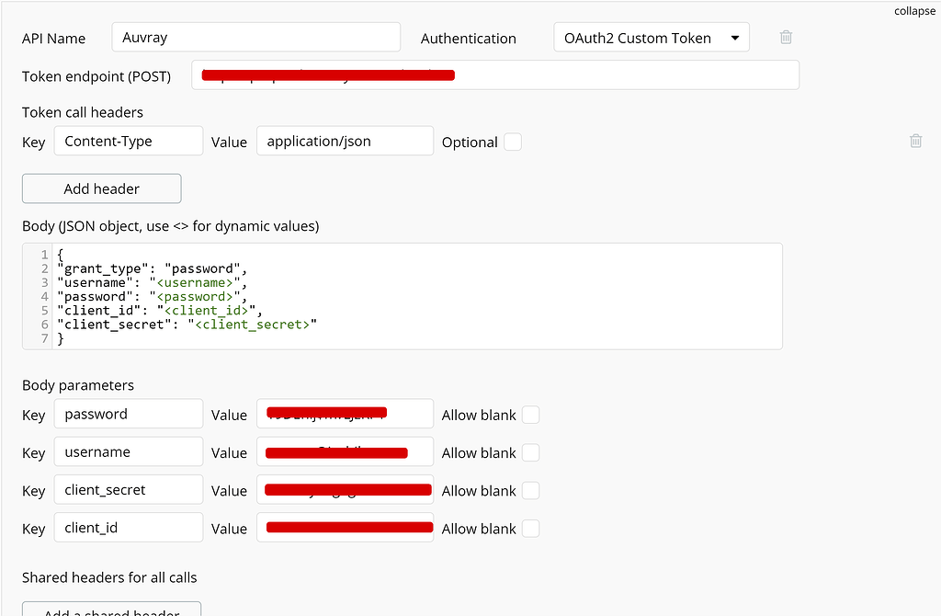Viewport: 941px width, 616px height.
Task: Select the password parameter key field
Action: click(129, 414)
